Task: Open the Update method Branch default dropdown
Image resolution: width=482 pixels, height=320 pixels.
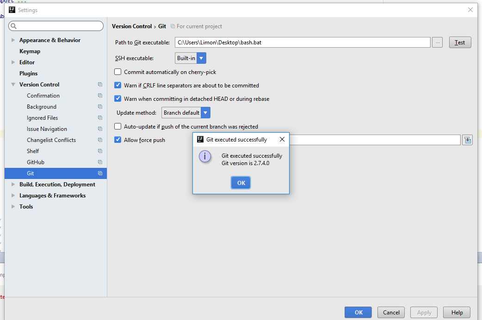Action: coord(205,112)
